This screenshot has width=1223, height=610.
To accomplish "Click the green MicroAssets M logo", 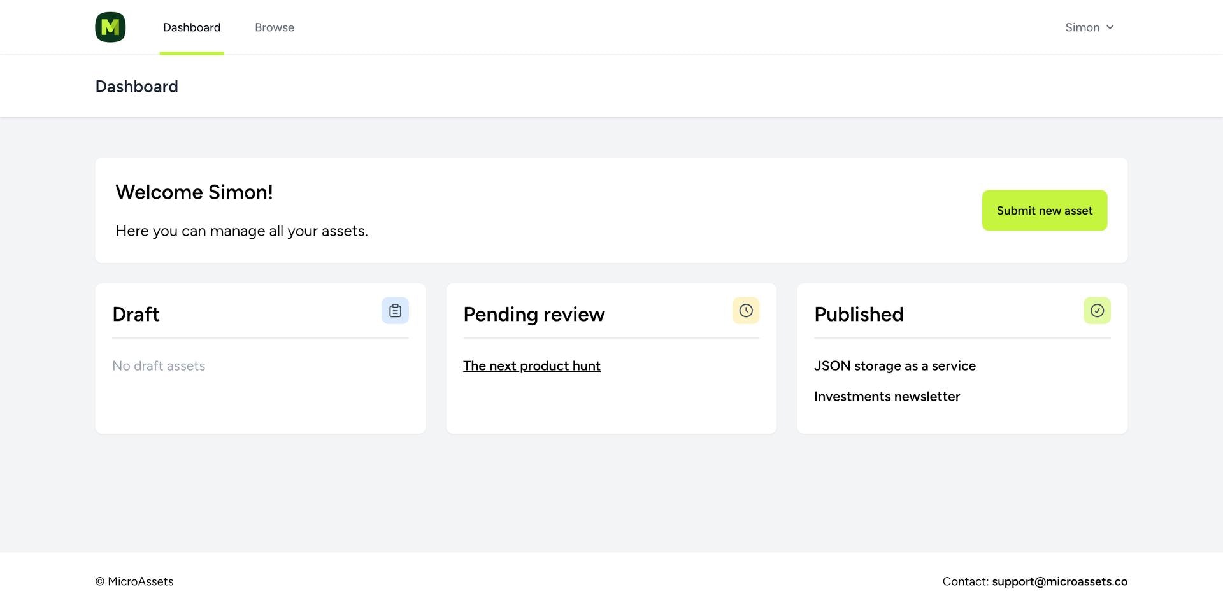I will pos(110,27).
